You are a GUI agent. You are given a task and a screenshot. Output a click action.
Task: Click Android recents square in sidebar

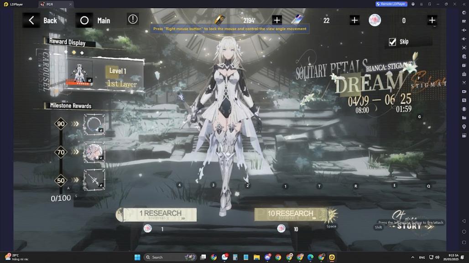pos(464,243)
